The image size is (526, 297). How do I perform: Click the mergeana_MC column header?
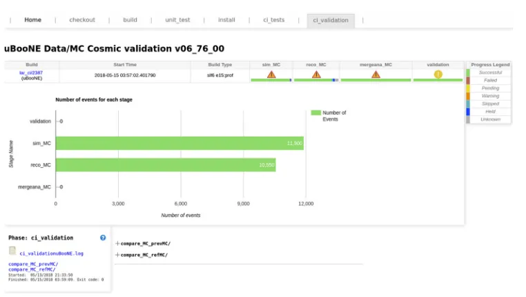[x=376, y=65]
